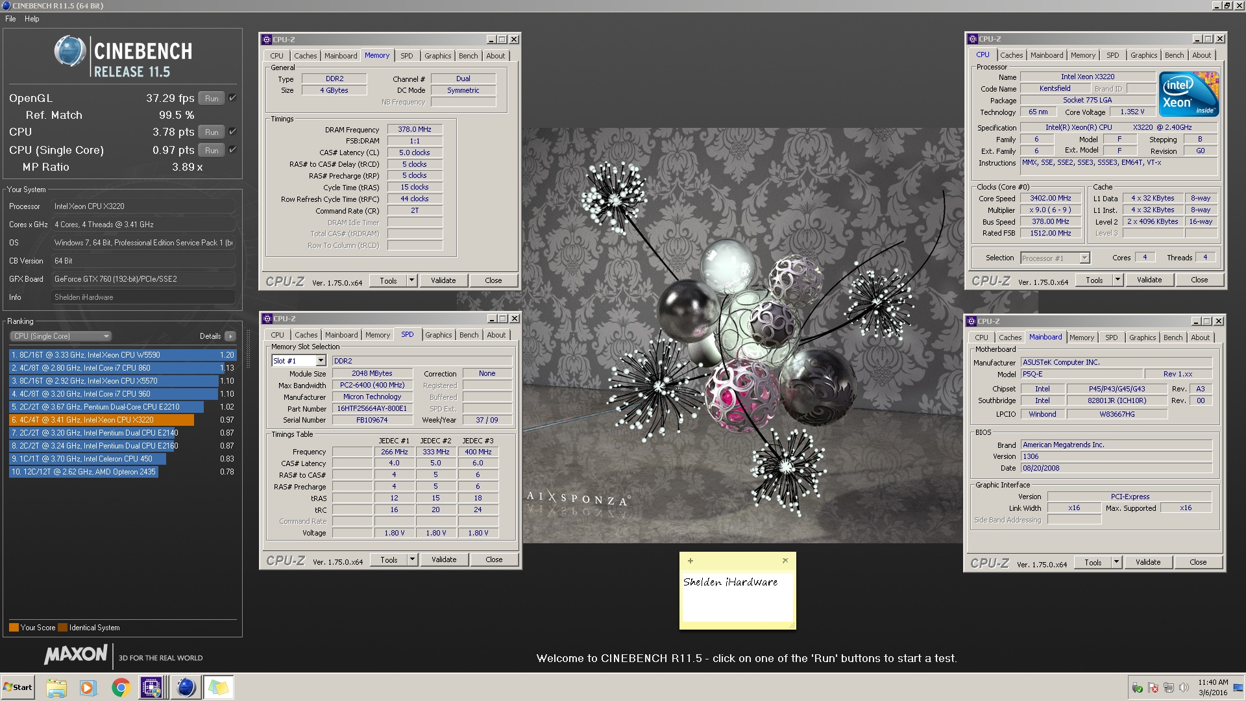The width and height of the screenshot is (1246, 701).
Task: Expand Tools dropdown arrow in SPD CPU-Z window
Action: (412, 560)
